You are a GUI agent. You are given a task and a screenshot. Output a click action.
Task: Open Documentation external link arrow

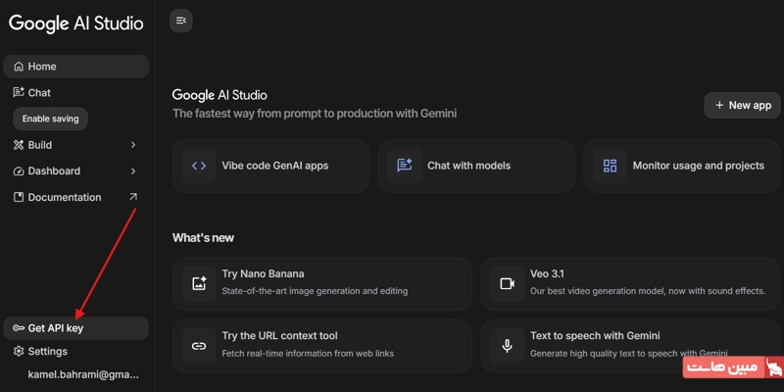click(133, 197)
